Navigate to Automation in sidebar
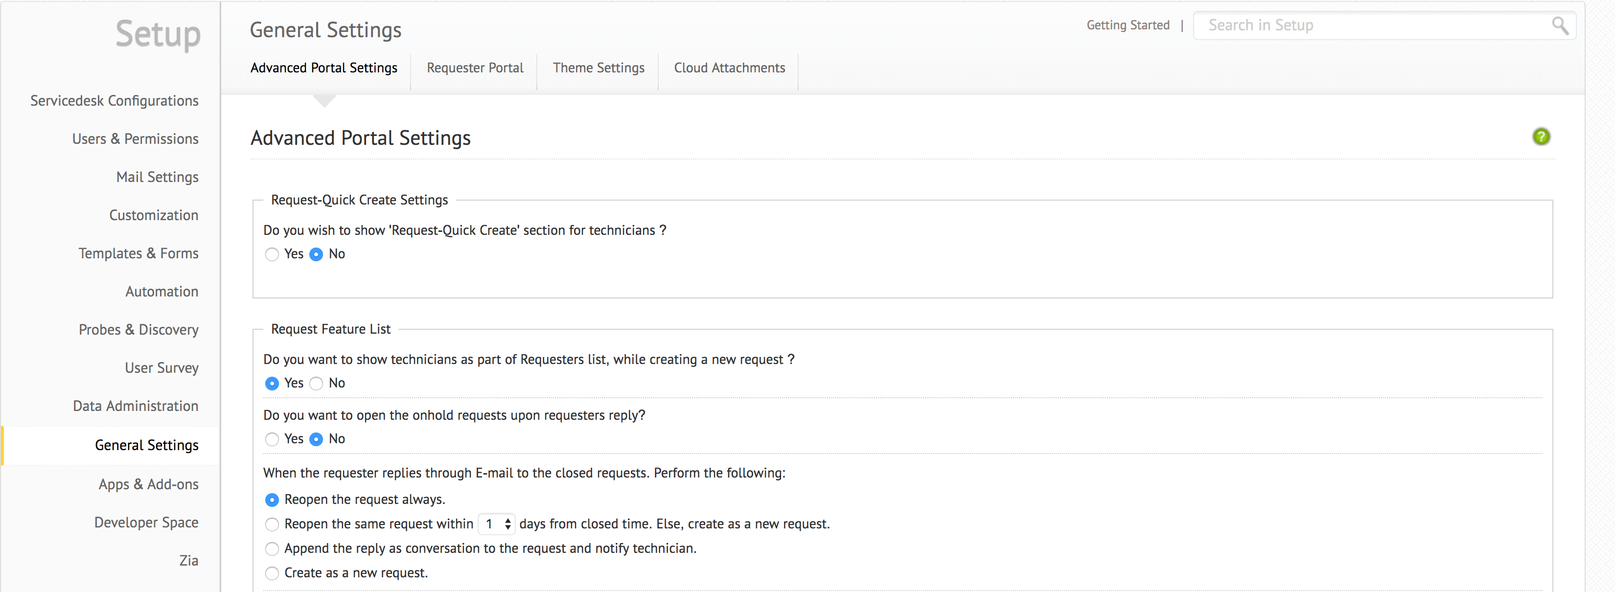 tap(161, 292)
